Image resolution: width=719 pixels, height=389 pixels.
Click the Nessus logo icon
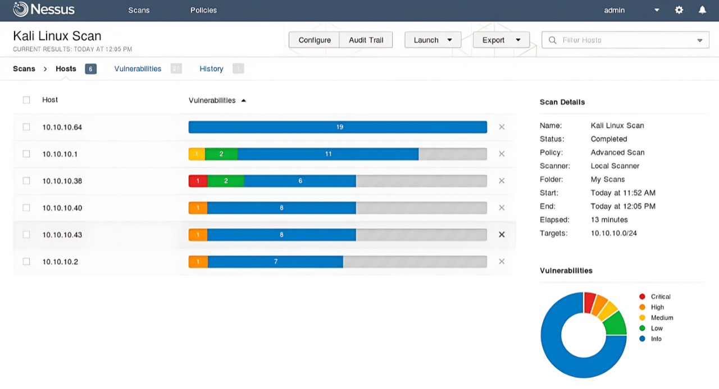click(x=21, y=10)
